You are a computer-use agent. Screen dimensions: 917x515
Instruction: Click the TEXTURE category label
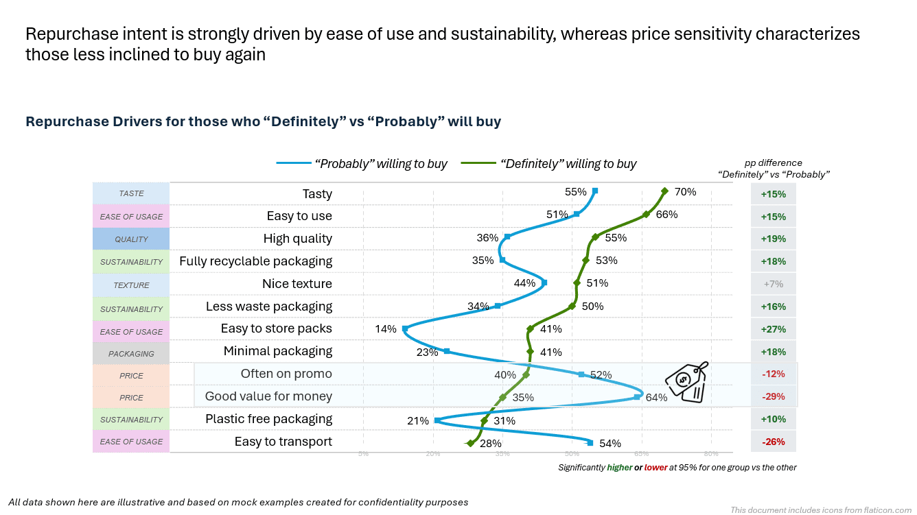coord(131,285)
